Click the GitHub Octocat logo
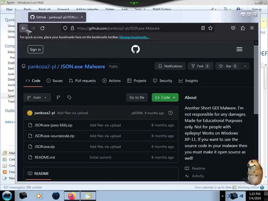The height and width of the screenshot is (201, 268). click(136, 49)
